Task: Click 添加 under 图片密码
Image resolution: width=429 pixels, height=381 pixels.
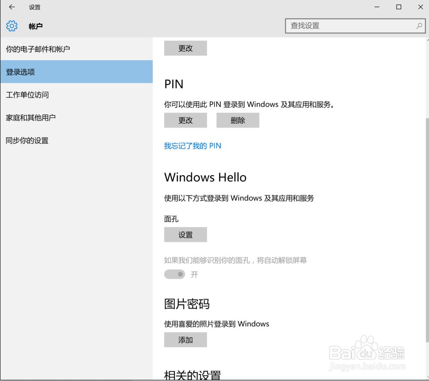Action: click(185, 340)
